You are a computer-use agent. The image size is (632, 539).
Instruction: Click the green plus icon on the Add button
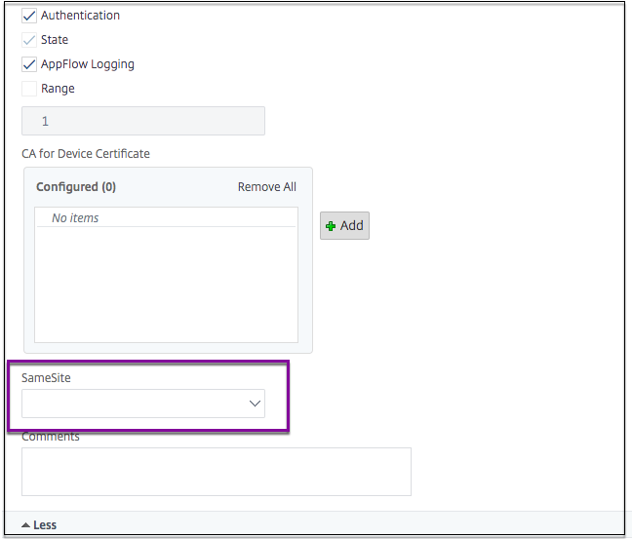tap(331, 226)
